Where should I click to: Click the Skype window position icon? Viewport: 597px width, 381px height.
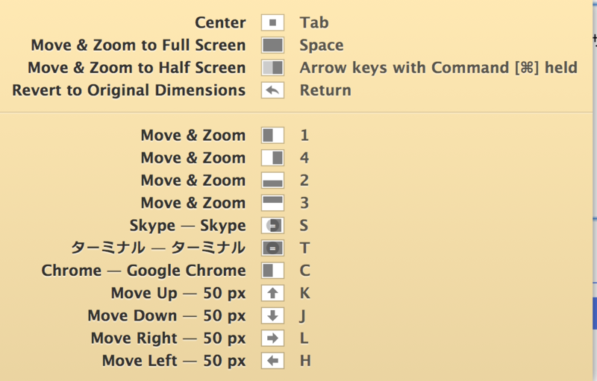point(272,225)
